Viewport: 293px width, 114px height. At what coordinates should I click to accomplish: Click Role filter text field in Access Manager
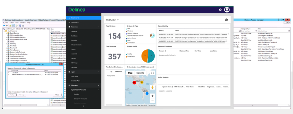point(272,31)
